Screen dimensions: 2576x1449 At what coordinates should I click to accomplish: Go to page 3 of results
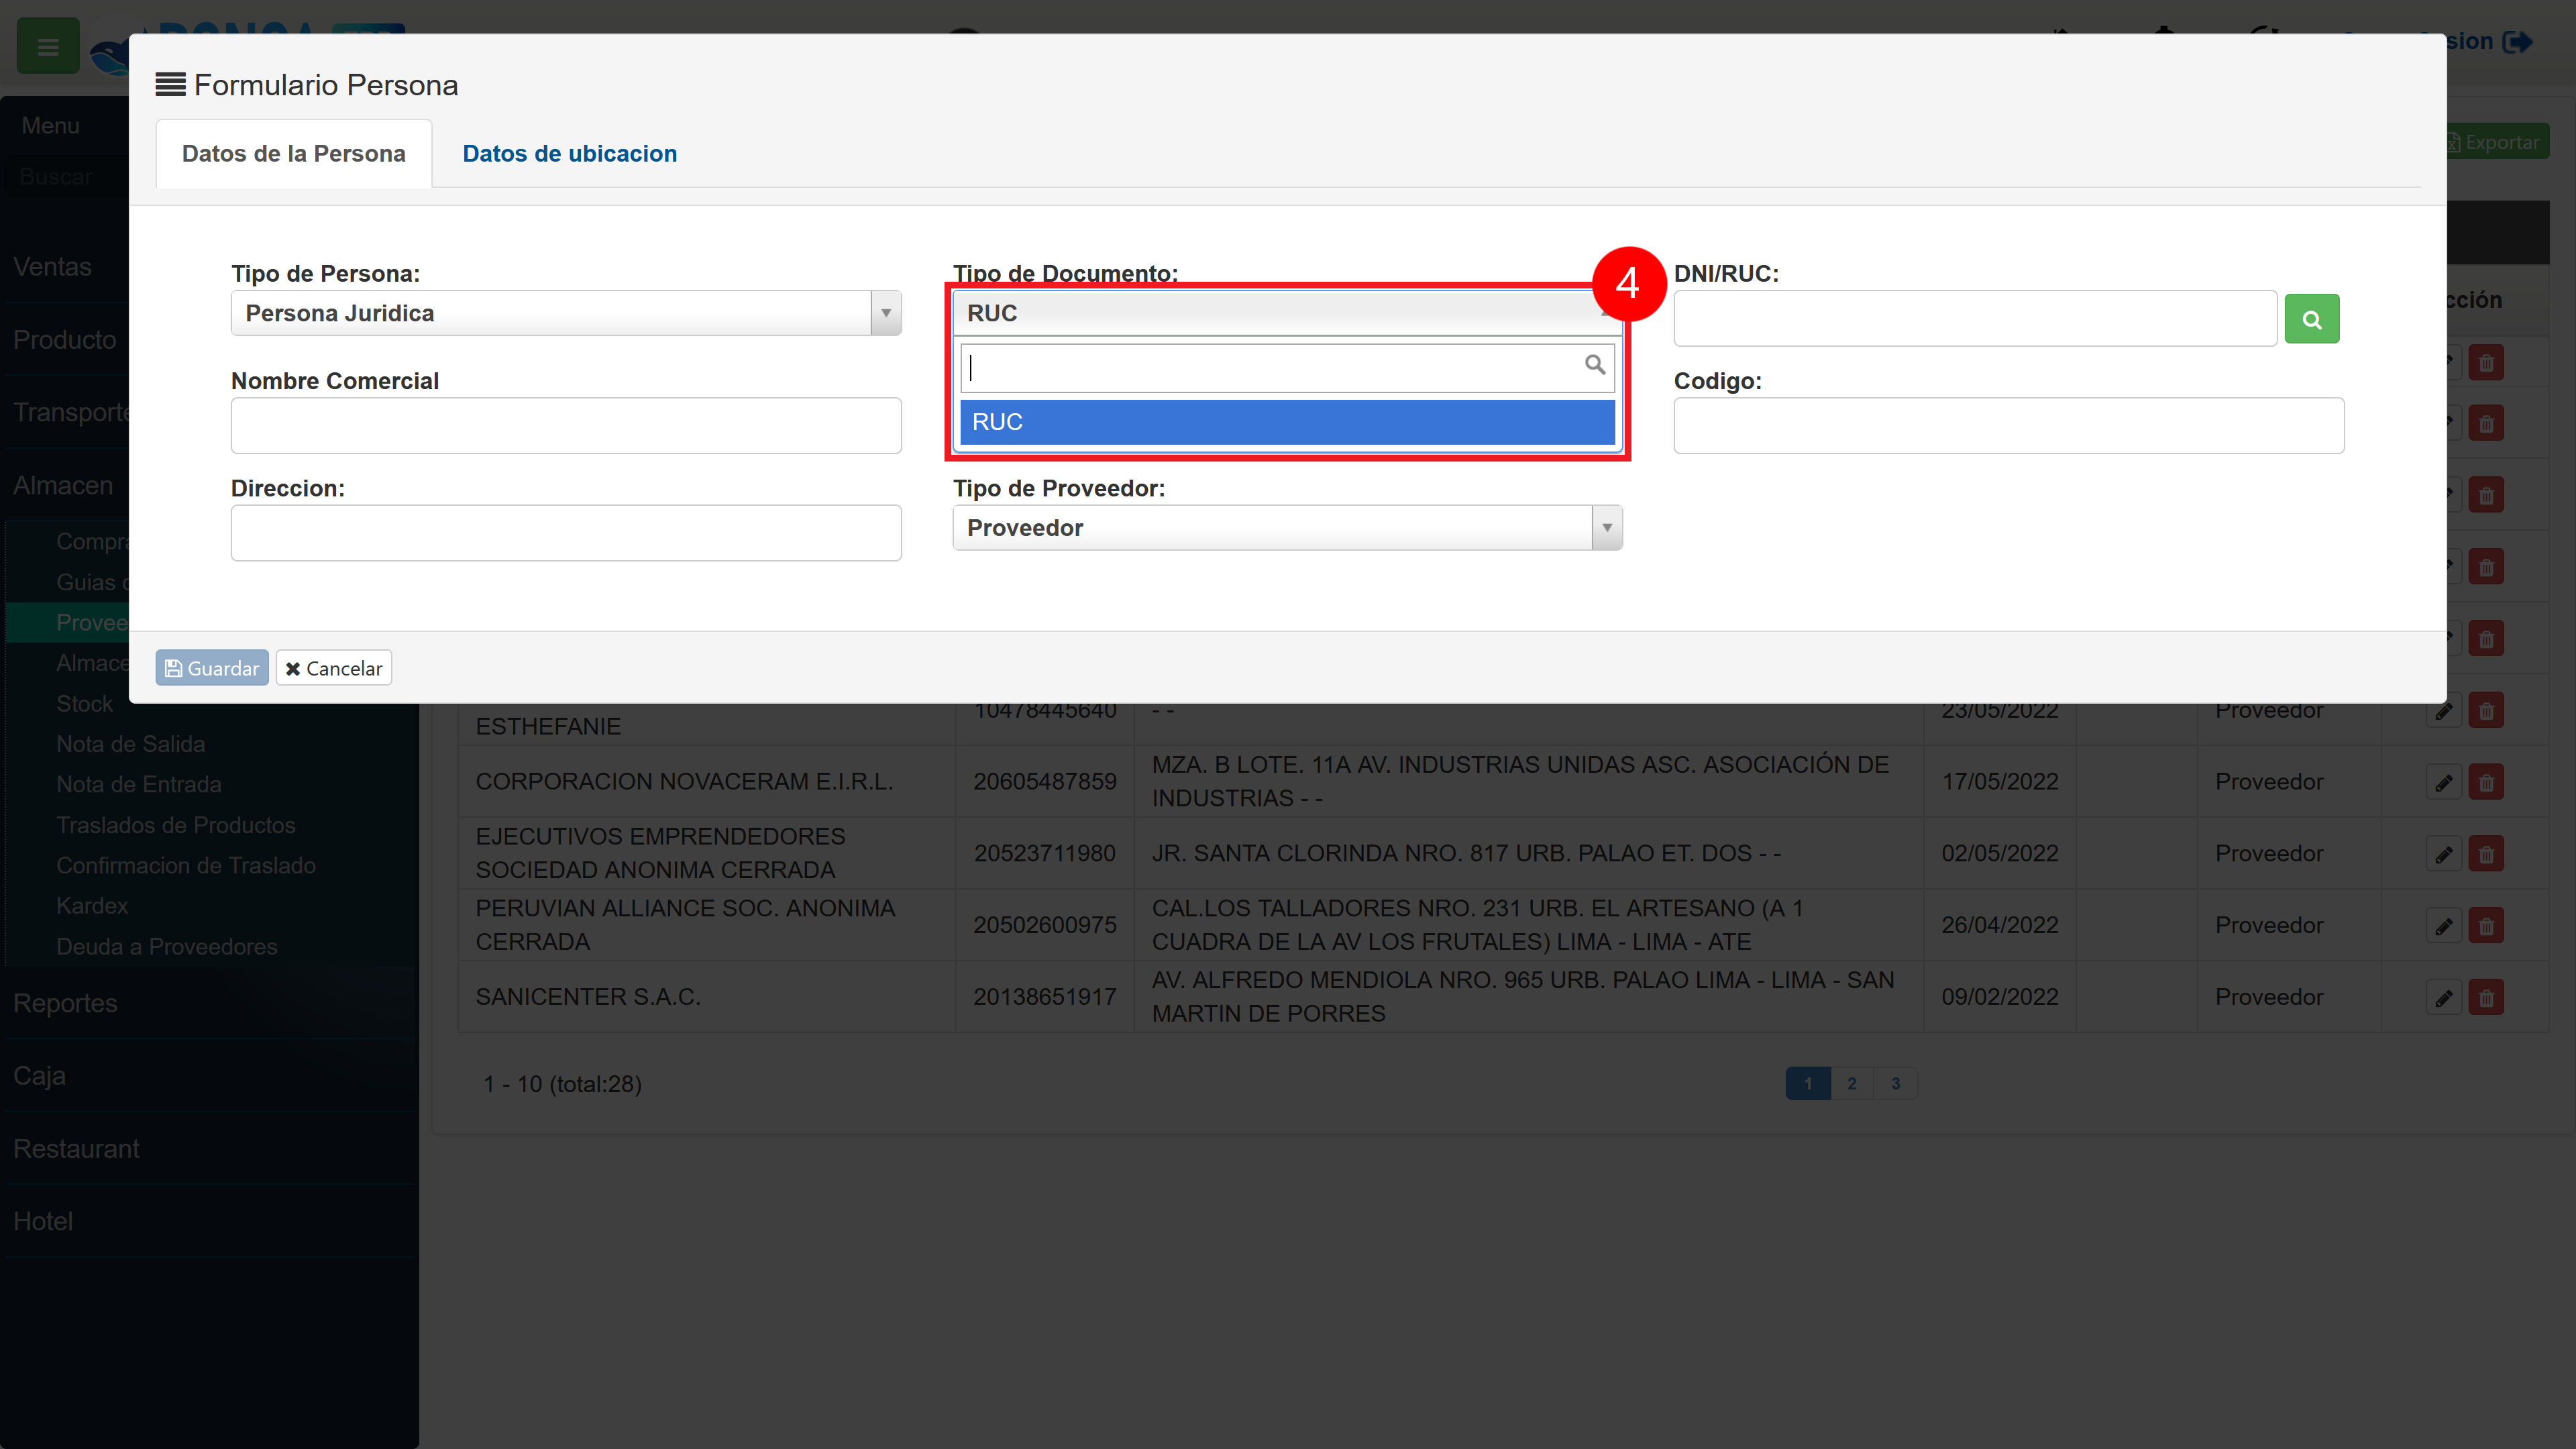tap(1896, 1084)
